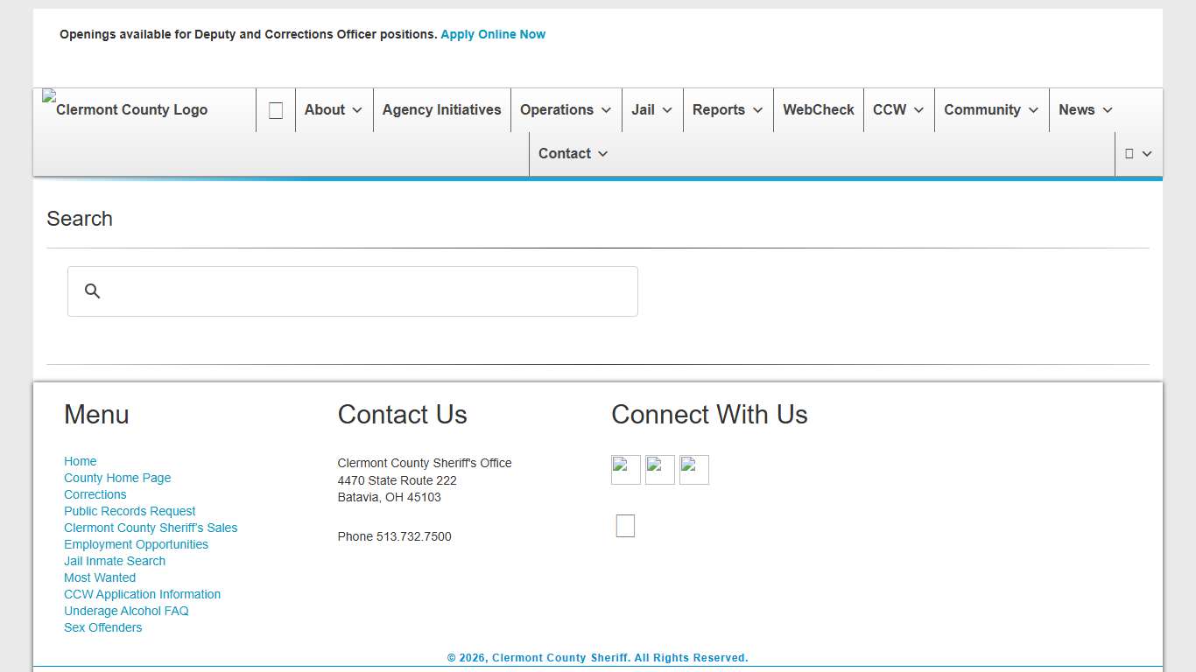Expand the Contact dropdown menu

[573, 154]
